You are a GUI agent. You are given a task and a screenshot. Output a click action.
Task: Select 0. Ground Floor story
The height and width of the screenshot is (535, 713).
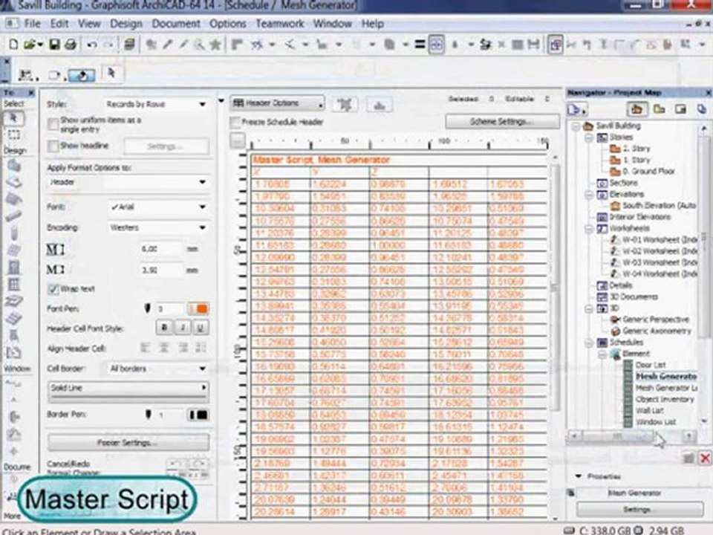[648, 172]
